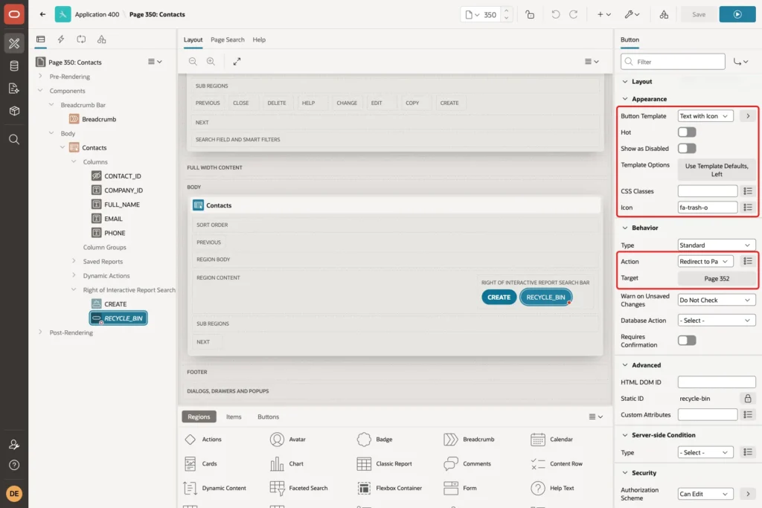Open SQL Workshop database icon in sidebar
Screen dimensions: 762x508
coord(14,66)
